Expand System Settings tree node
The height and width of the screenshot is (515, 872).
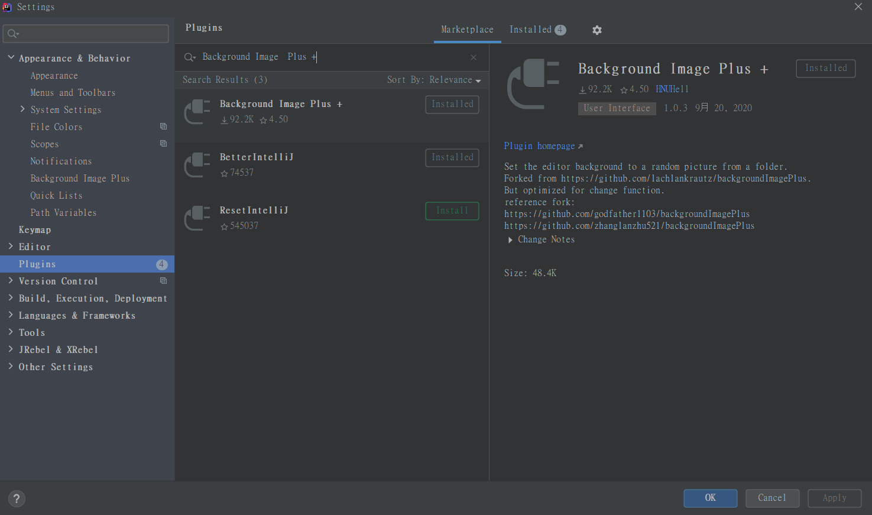(x=22, y=109)
